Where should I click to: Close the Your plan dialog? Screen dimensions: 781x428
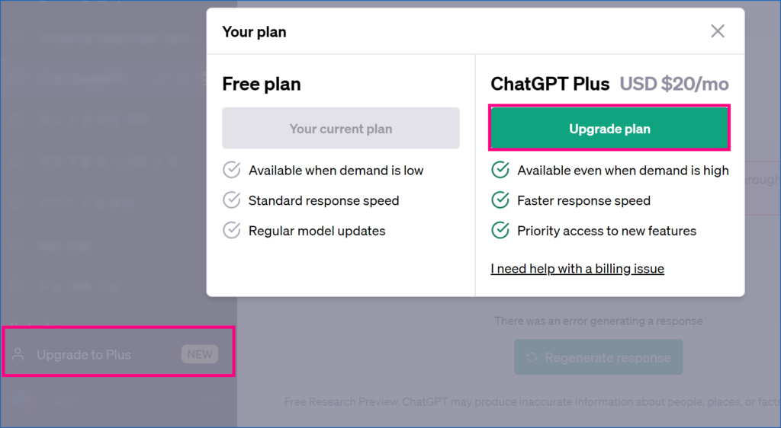[x=717, y=31]
